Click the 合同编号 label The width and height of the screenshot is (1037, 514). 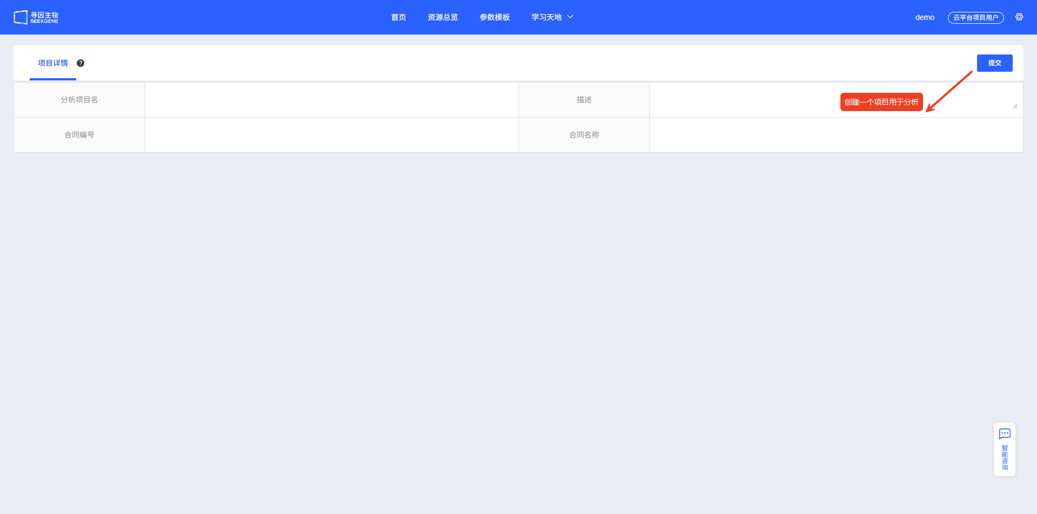coord(79,135)
